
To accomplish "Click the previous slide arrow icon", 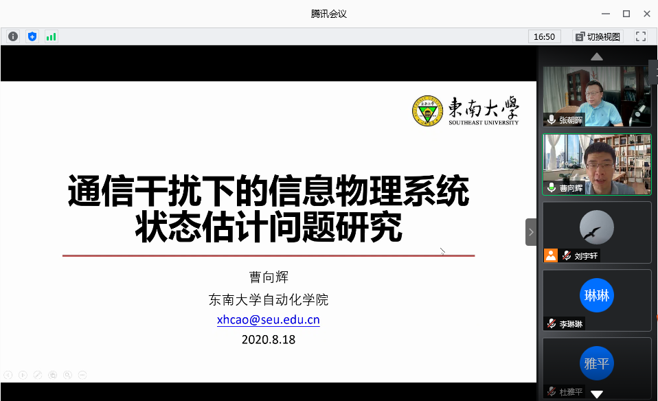I will (x=8, y=375).
